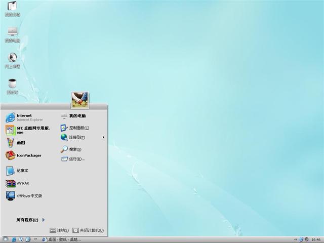Viewport: 324px width, 243px height.
Task: Click the 16:46 taskbar clock
Action: pos(316,239)
